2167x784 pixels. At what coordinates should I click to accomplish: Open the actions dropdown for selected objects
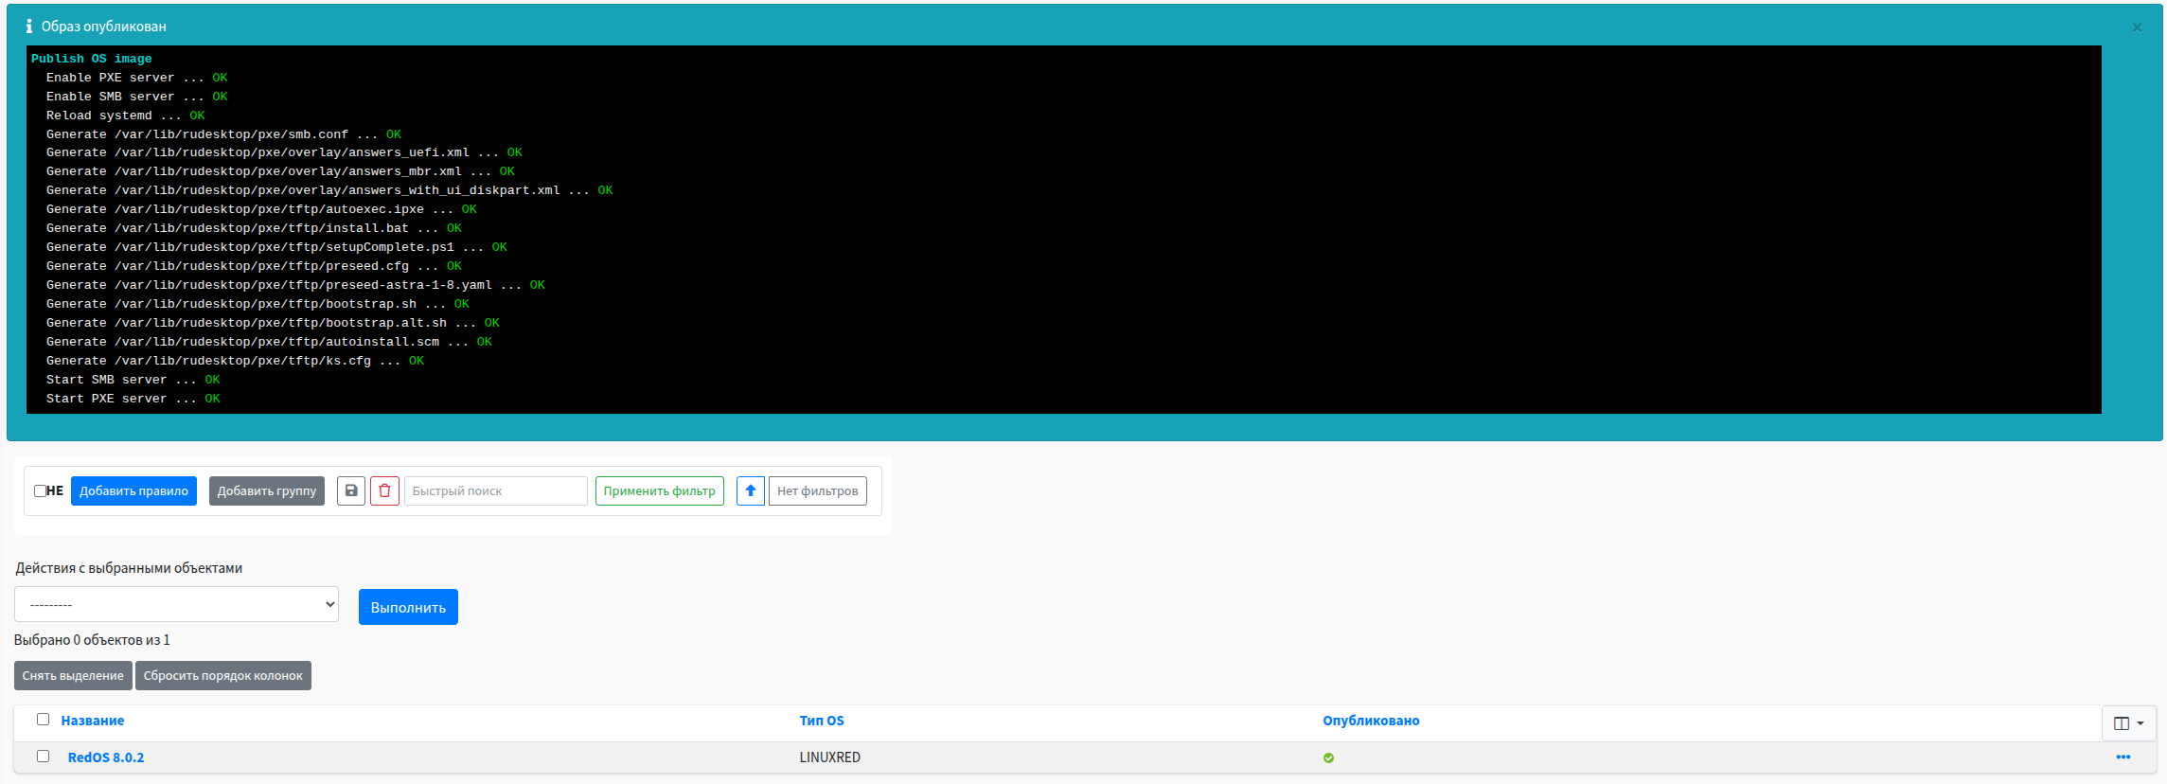coord(177,604)
